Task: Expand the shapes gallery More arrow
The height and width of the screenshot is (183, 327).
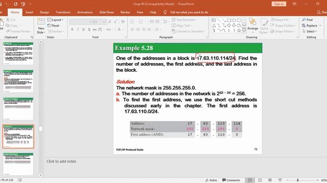Action: point(244,30)
